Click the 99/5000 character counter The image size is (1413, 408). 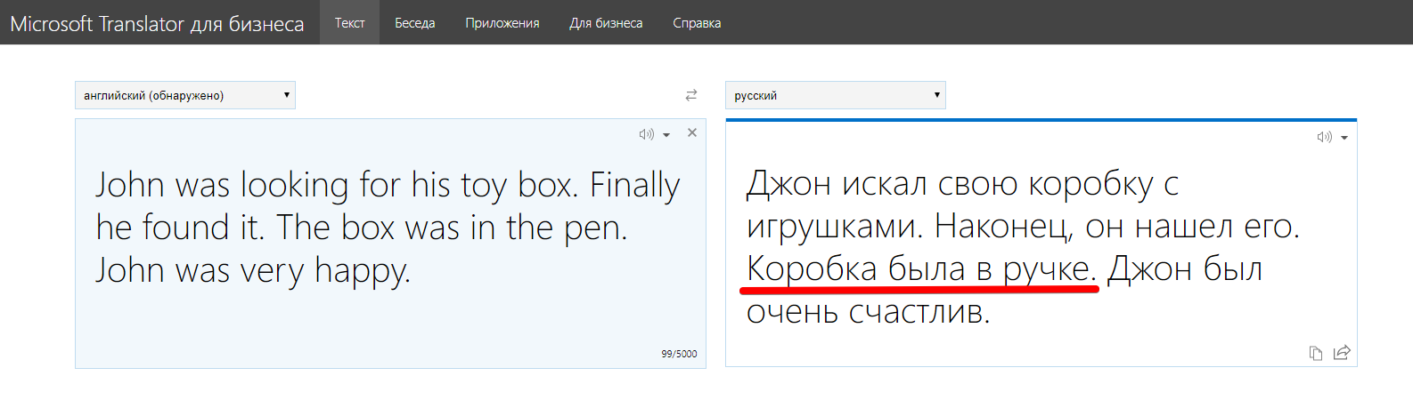coord(679,354)
